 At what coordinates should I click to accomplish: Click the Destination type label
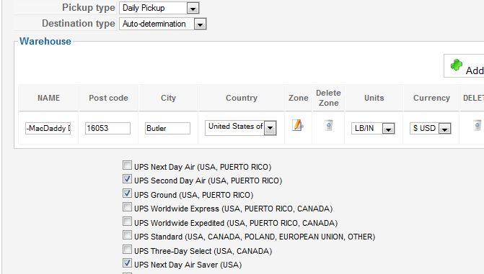pyautogui.click(x=79, y=24)
